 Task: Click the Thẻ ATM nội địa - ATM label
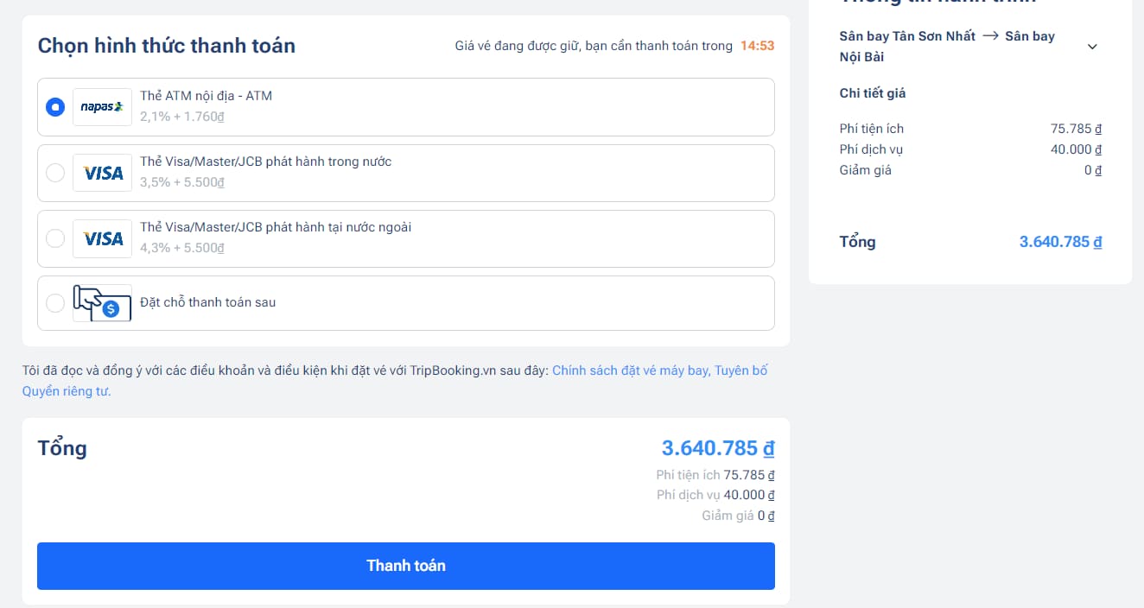click(x=206, y=96)
